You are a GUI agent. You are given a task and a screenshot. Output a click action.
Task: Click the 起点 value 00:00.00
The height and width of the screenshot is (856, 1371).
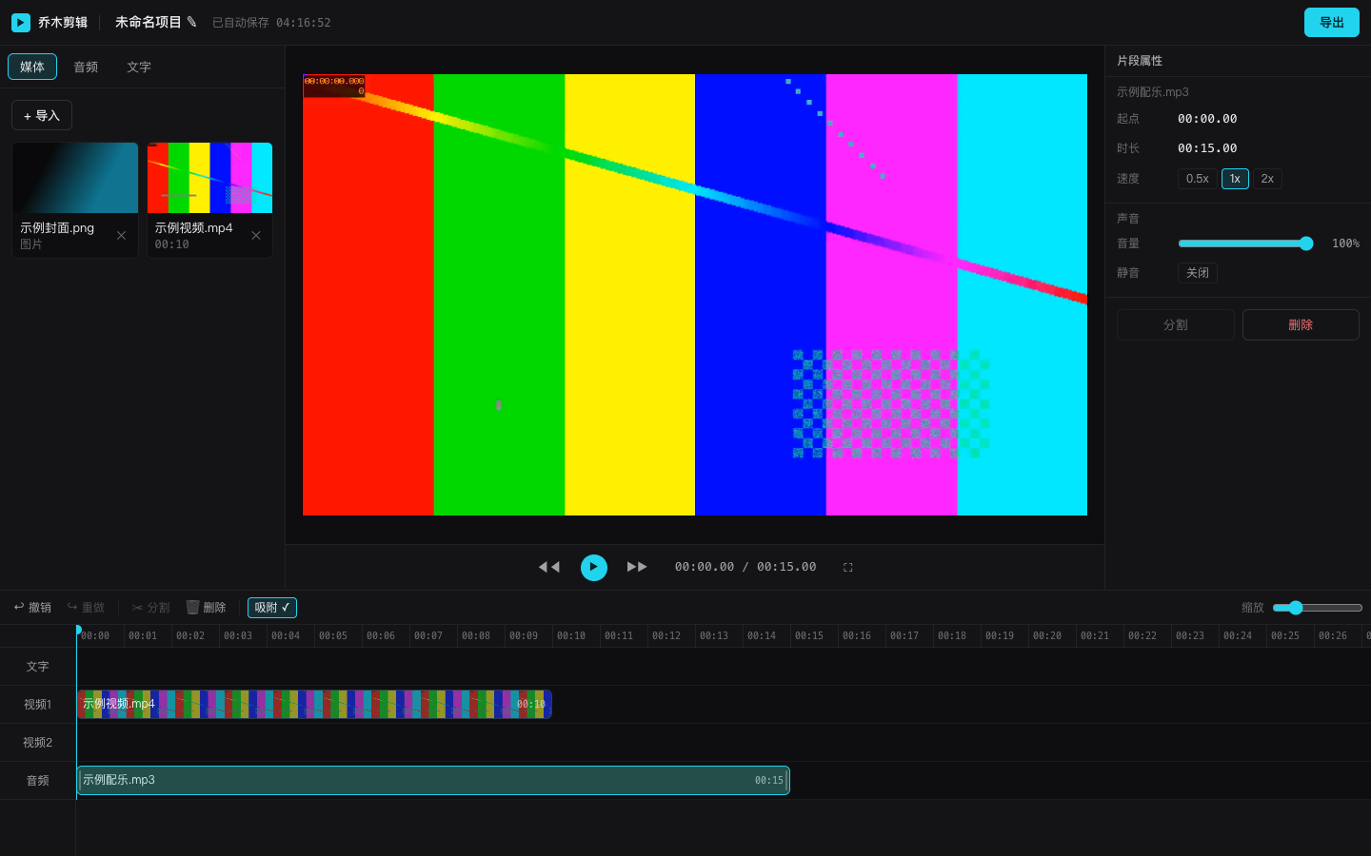coord(1207,119)
